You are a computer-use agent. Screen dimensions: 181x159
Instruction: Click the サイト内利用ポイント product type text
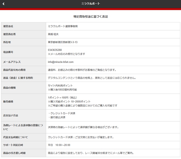pos(60,85)
